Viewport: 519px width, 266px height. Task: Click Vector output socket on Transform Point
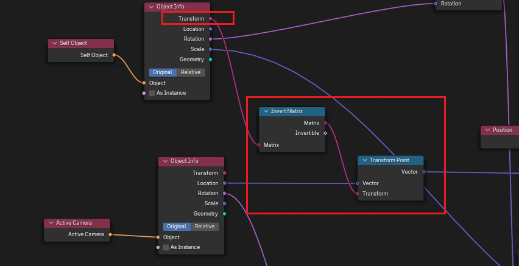pyautogui.click(x=423, y=172)
